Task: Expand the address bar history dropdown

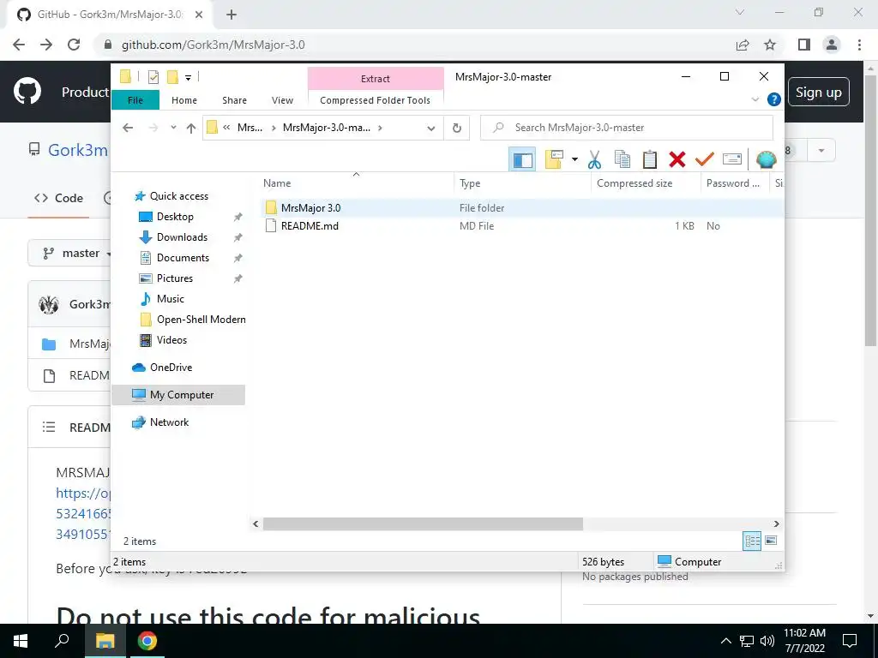Action: click(430, 129)
